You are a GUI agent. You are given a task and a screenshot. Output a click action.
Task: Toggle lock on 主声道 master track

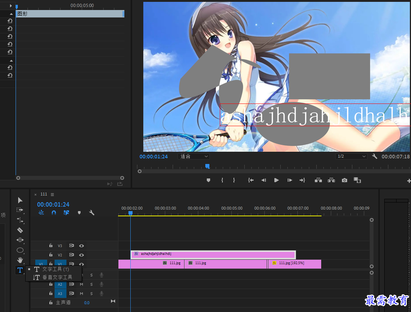pos(51,303)
